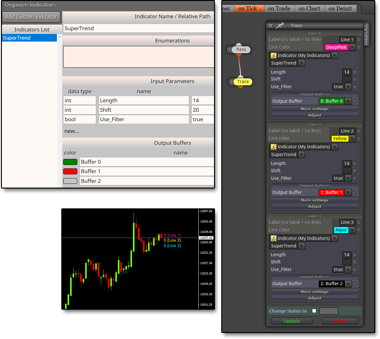The image size is (380, 339).
Task: Toggle checkbox next to Line 2 label
Action: 359,131
